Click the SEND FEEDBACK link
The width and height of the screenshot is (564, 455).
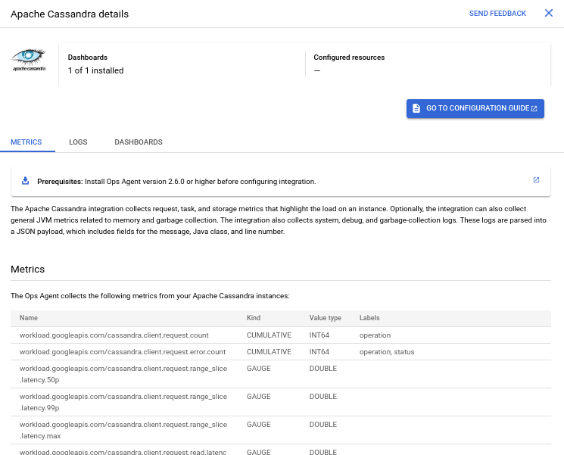pos(497,14)
